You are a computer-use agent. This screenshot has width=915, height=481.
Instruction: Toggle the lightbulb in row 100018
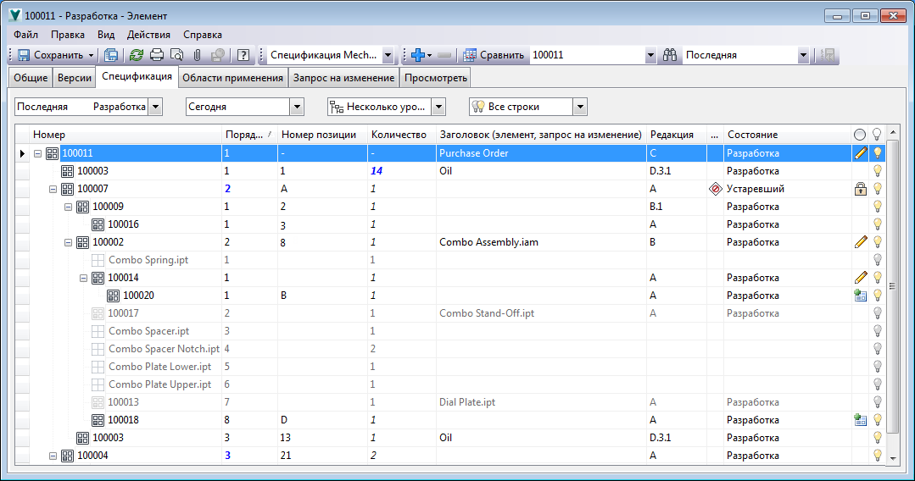(877, 420)
